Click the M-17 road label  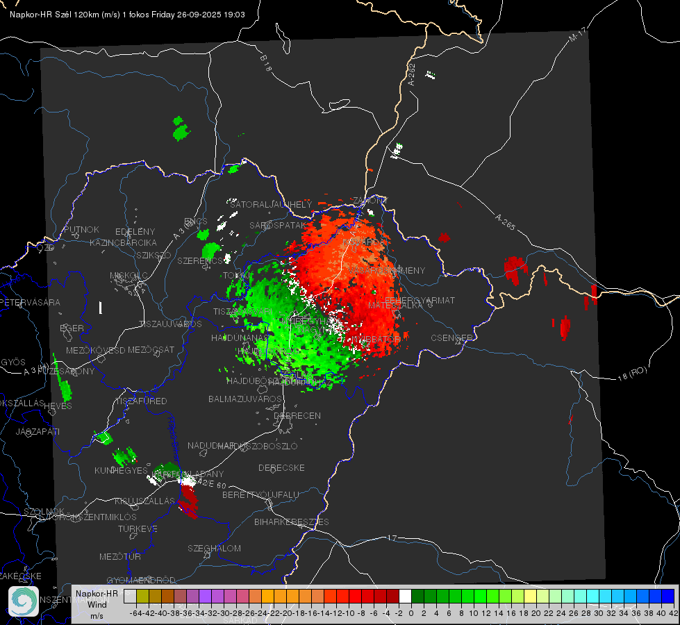pos(577,35)
